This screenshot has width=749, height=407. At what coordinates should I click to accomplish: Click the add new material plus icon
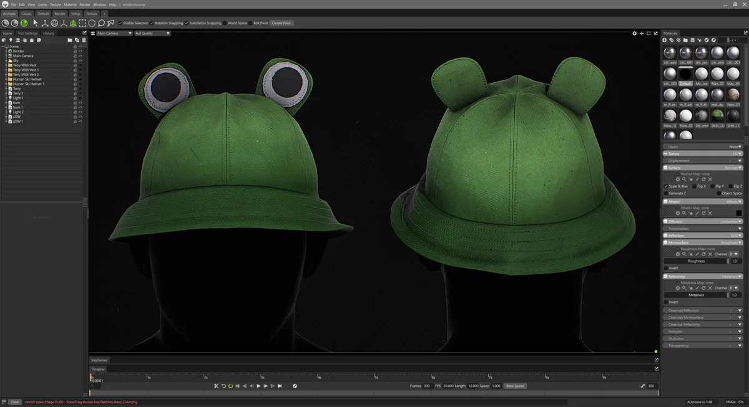[x=665, y=40]
